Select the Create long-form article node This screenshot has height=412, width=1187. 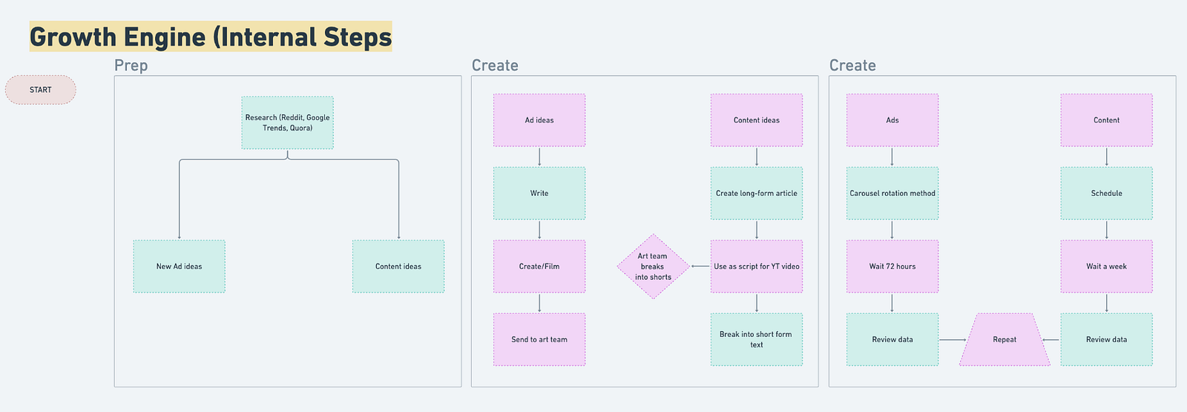pos(757,193)
